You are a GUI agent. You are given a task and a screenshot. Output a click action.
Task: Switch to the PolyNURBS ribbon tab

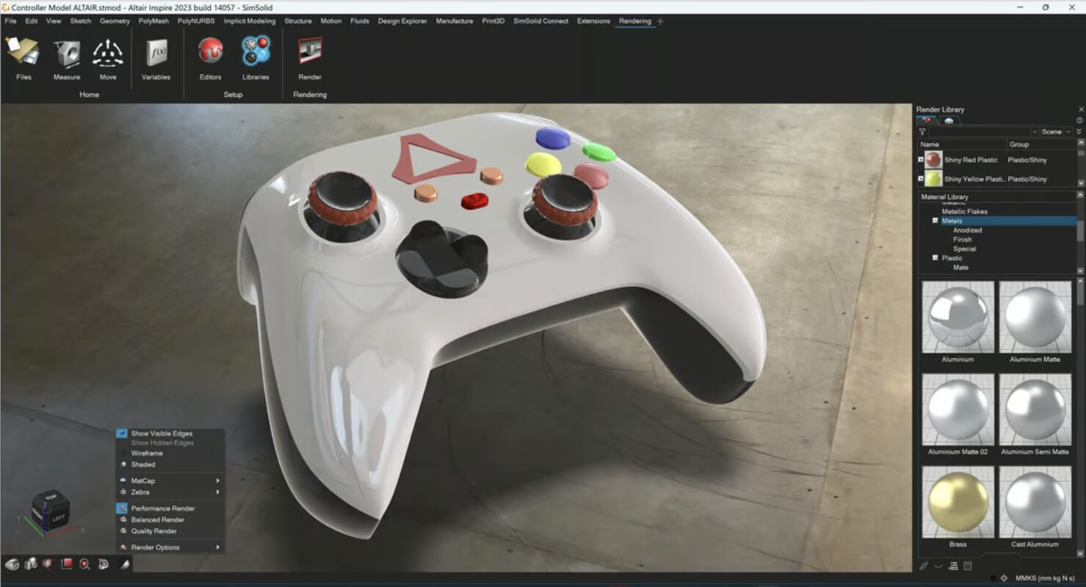[196, 21]
